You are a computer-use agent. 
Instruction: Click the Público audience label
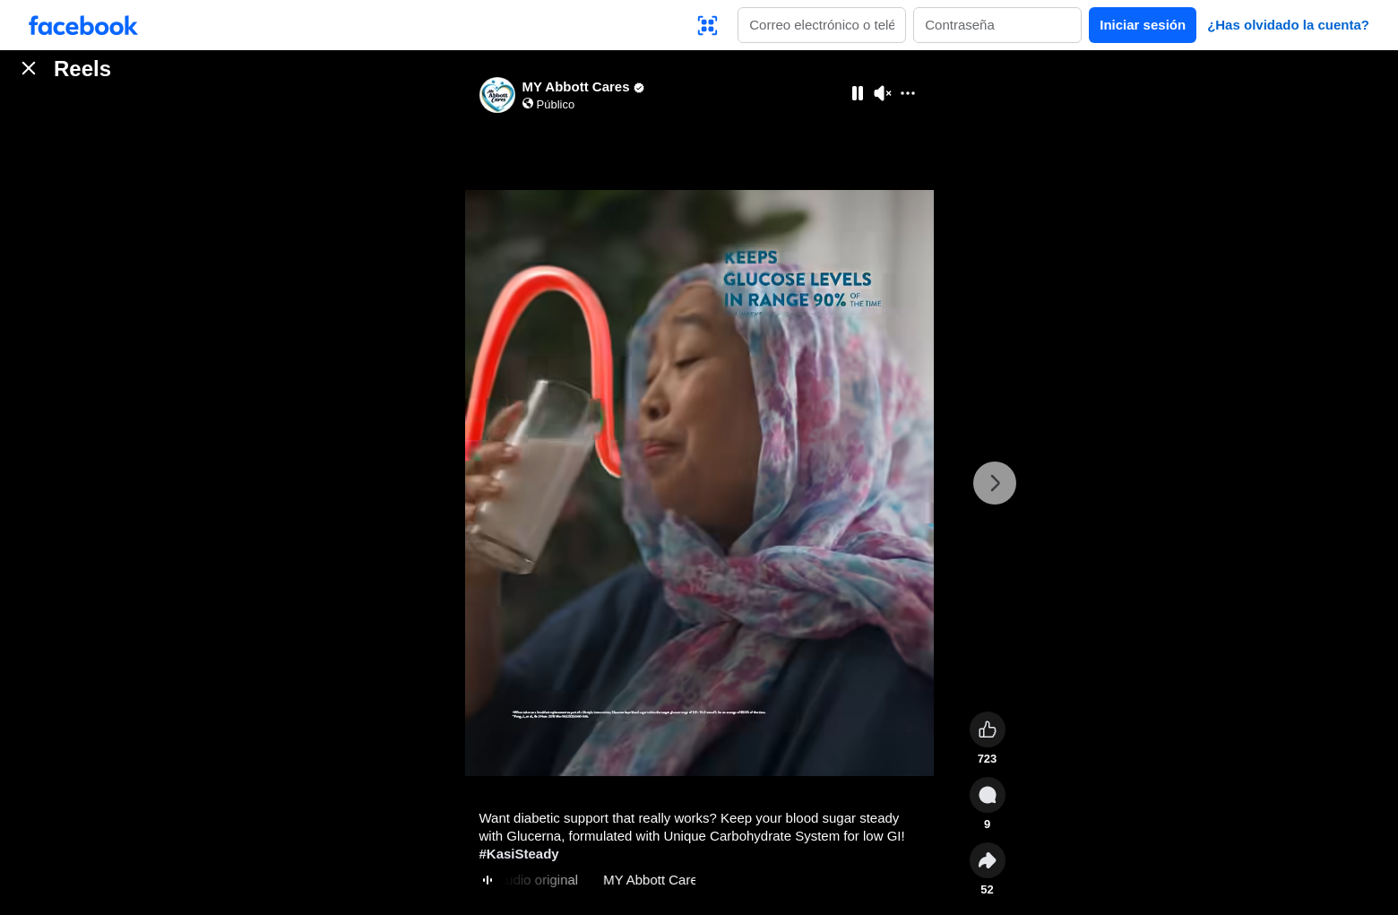pyautogui.click(x=556, y=105)
